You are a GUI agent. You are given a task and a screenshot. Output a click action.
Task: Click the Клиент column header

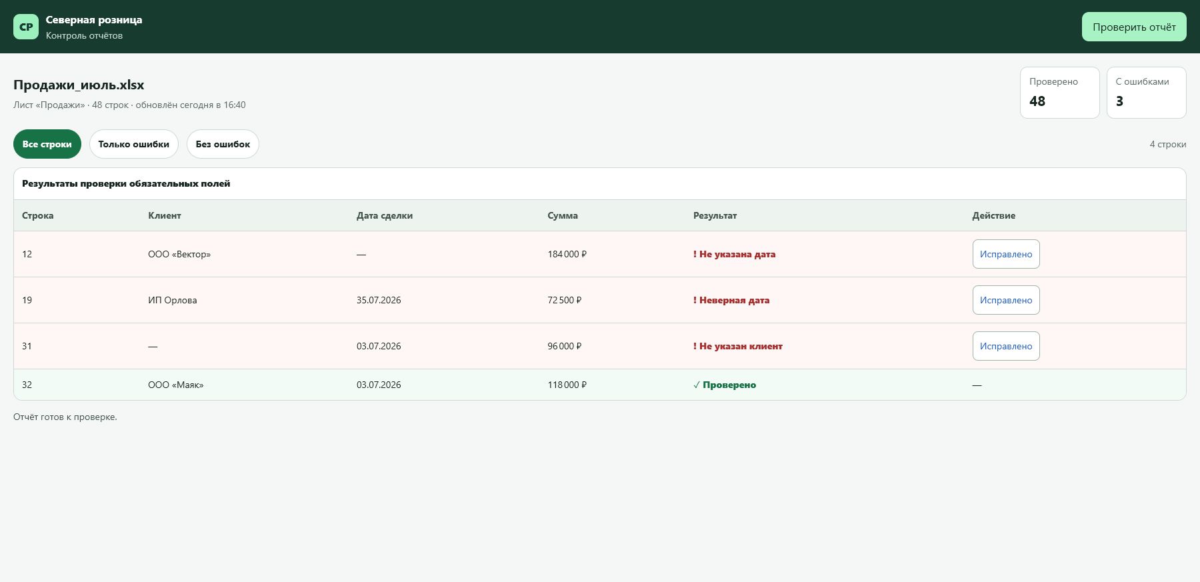[165, 215]
